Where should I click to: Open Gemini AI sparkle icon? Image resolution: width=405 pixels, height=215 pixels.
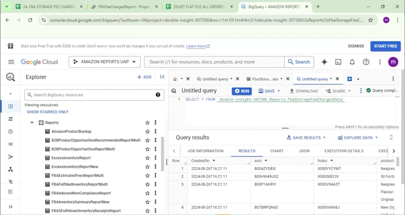[324, 62]
